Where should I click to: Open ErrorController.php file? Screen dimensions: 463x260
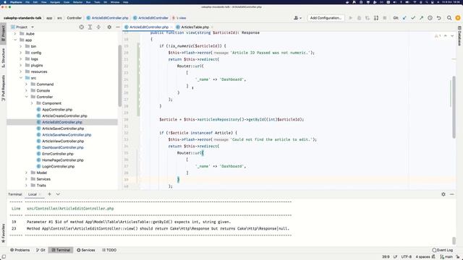pyautogui.click(x=58, y=154)
